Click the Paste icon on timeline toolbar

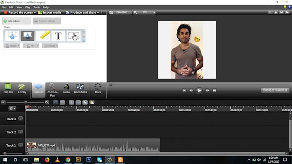coord(92,102)
